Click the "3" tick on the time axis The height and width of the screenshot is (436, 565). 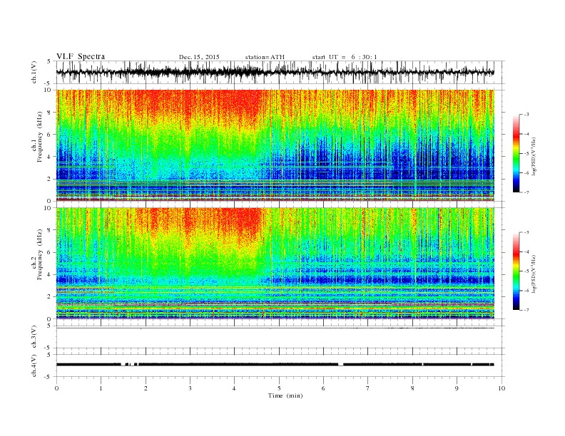[190, 388]
